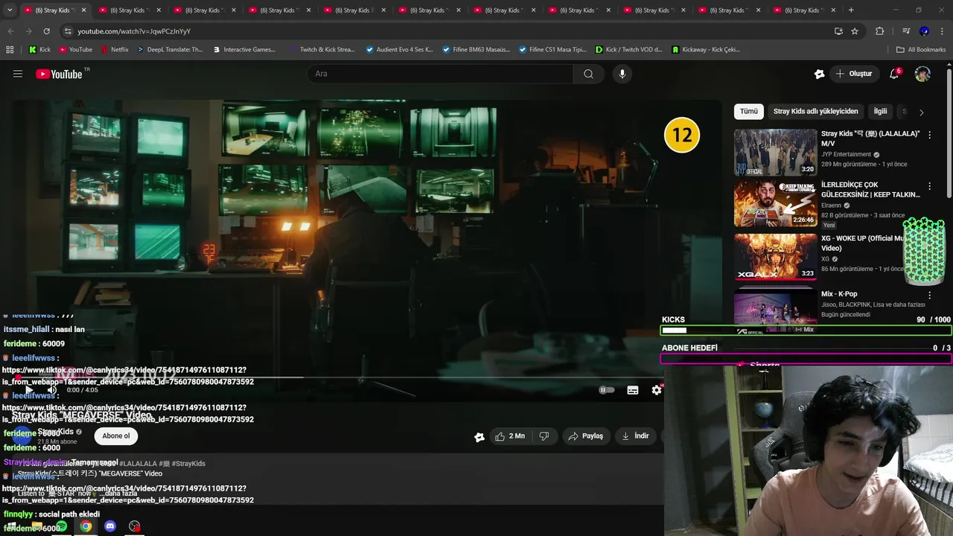Viewport: 953px width, 536px height.
Task: Subscribe with Abone ol button
Action: point(116,436)
